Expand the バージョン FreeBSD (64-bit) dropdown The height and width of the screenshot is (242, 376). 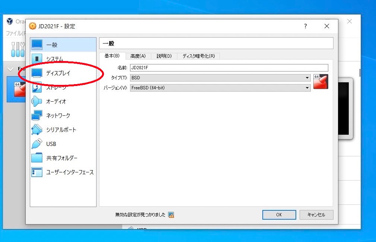(307, 88)
